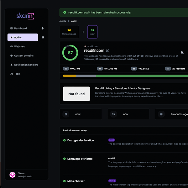Viewport: 188px width, 188px height.
Task: Open notifications bell next to Dashboard
Action: 43,28
